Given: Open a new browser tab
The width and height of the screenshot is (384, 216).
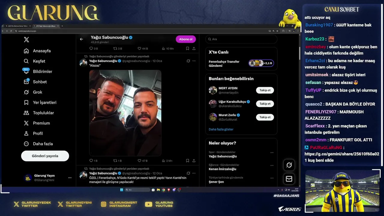Looking at the screenshot, I should click(62, 26).
